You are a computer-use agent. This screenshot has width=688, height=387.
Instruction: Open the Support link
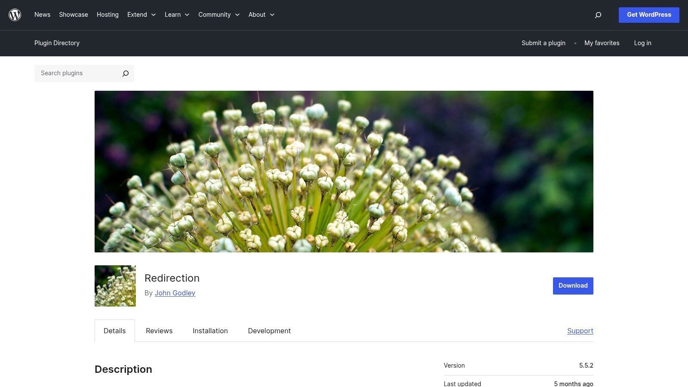[580, 331]
